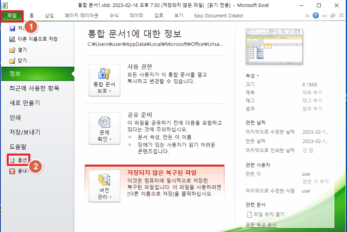This screenshot has height=232, width=347.
Task: Select the 페이지 레이아웃 tab
Action: (81, 16)
